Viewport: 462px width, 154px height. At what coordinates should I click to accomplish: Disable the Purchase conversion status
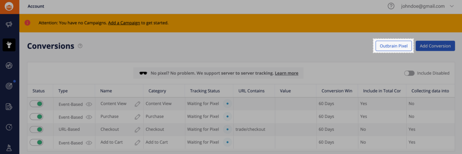[36, 117]
